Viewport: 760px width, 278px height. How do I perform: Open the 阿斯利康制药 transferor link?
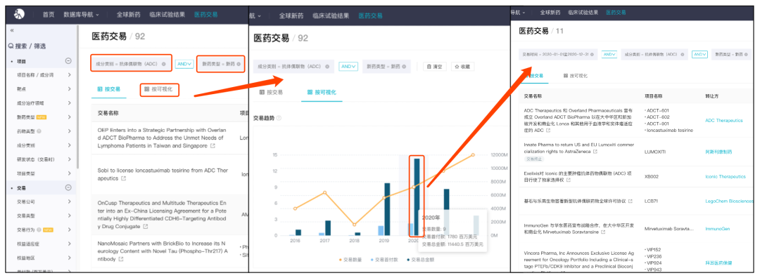point(718,152)
